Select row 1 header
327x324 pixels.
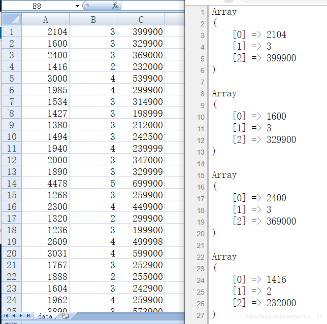12,31
